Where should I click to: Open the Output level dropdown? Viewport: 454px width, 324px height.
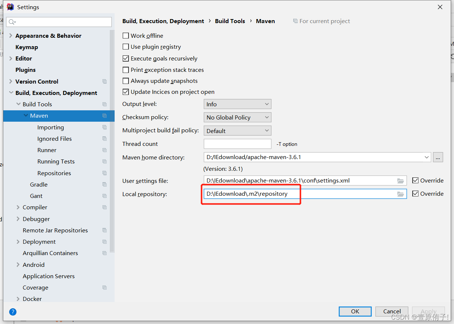(x=237, y=104)
